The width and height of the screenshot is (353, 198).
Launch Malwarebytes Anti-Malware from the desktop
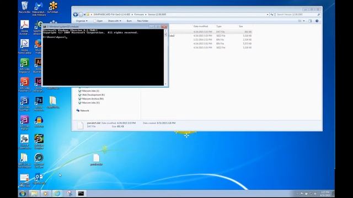coord(39,9)
